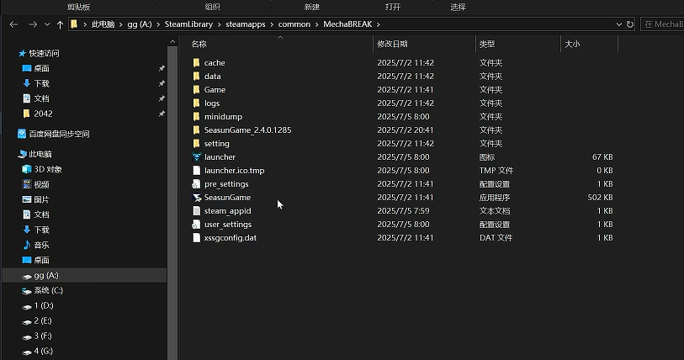
Task: Open the minidump folder
Action: coord(222,117)
